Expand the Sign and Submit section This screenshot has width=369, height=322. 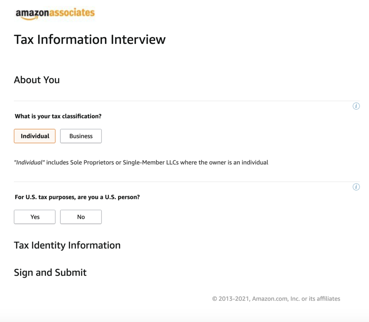point(50,273)
